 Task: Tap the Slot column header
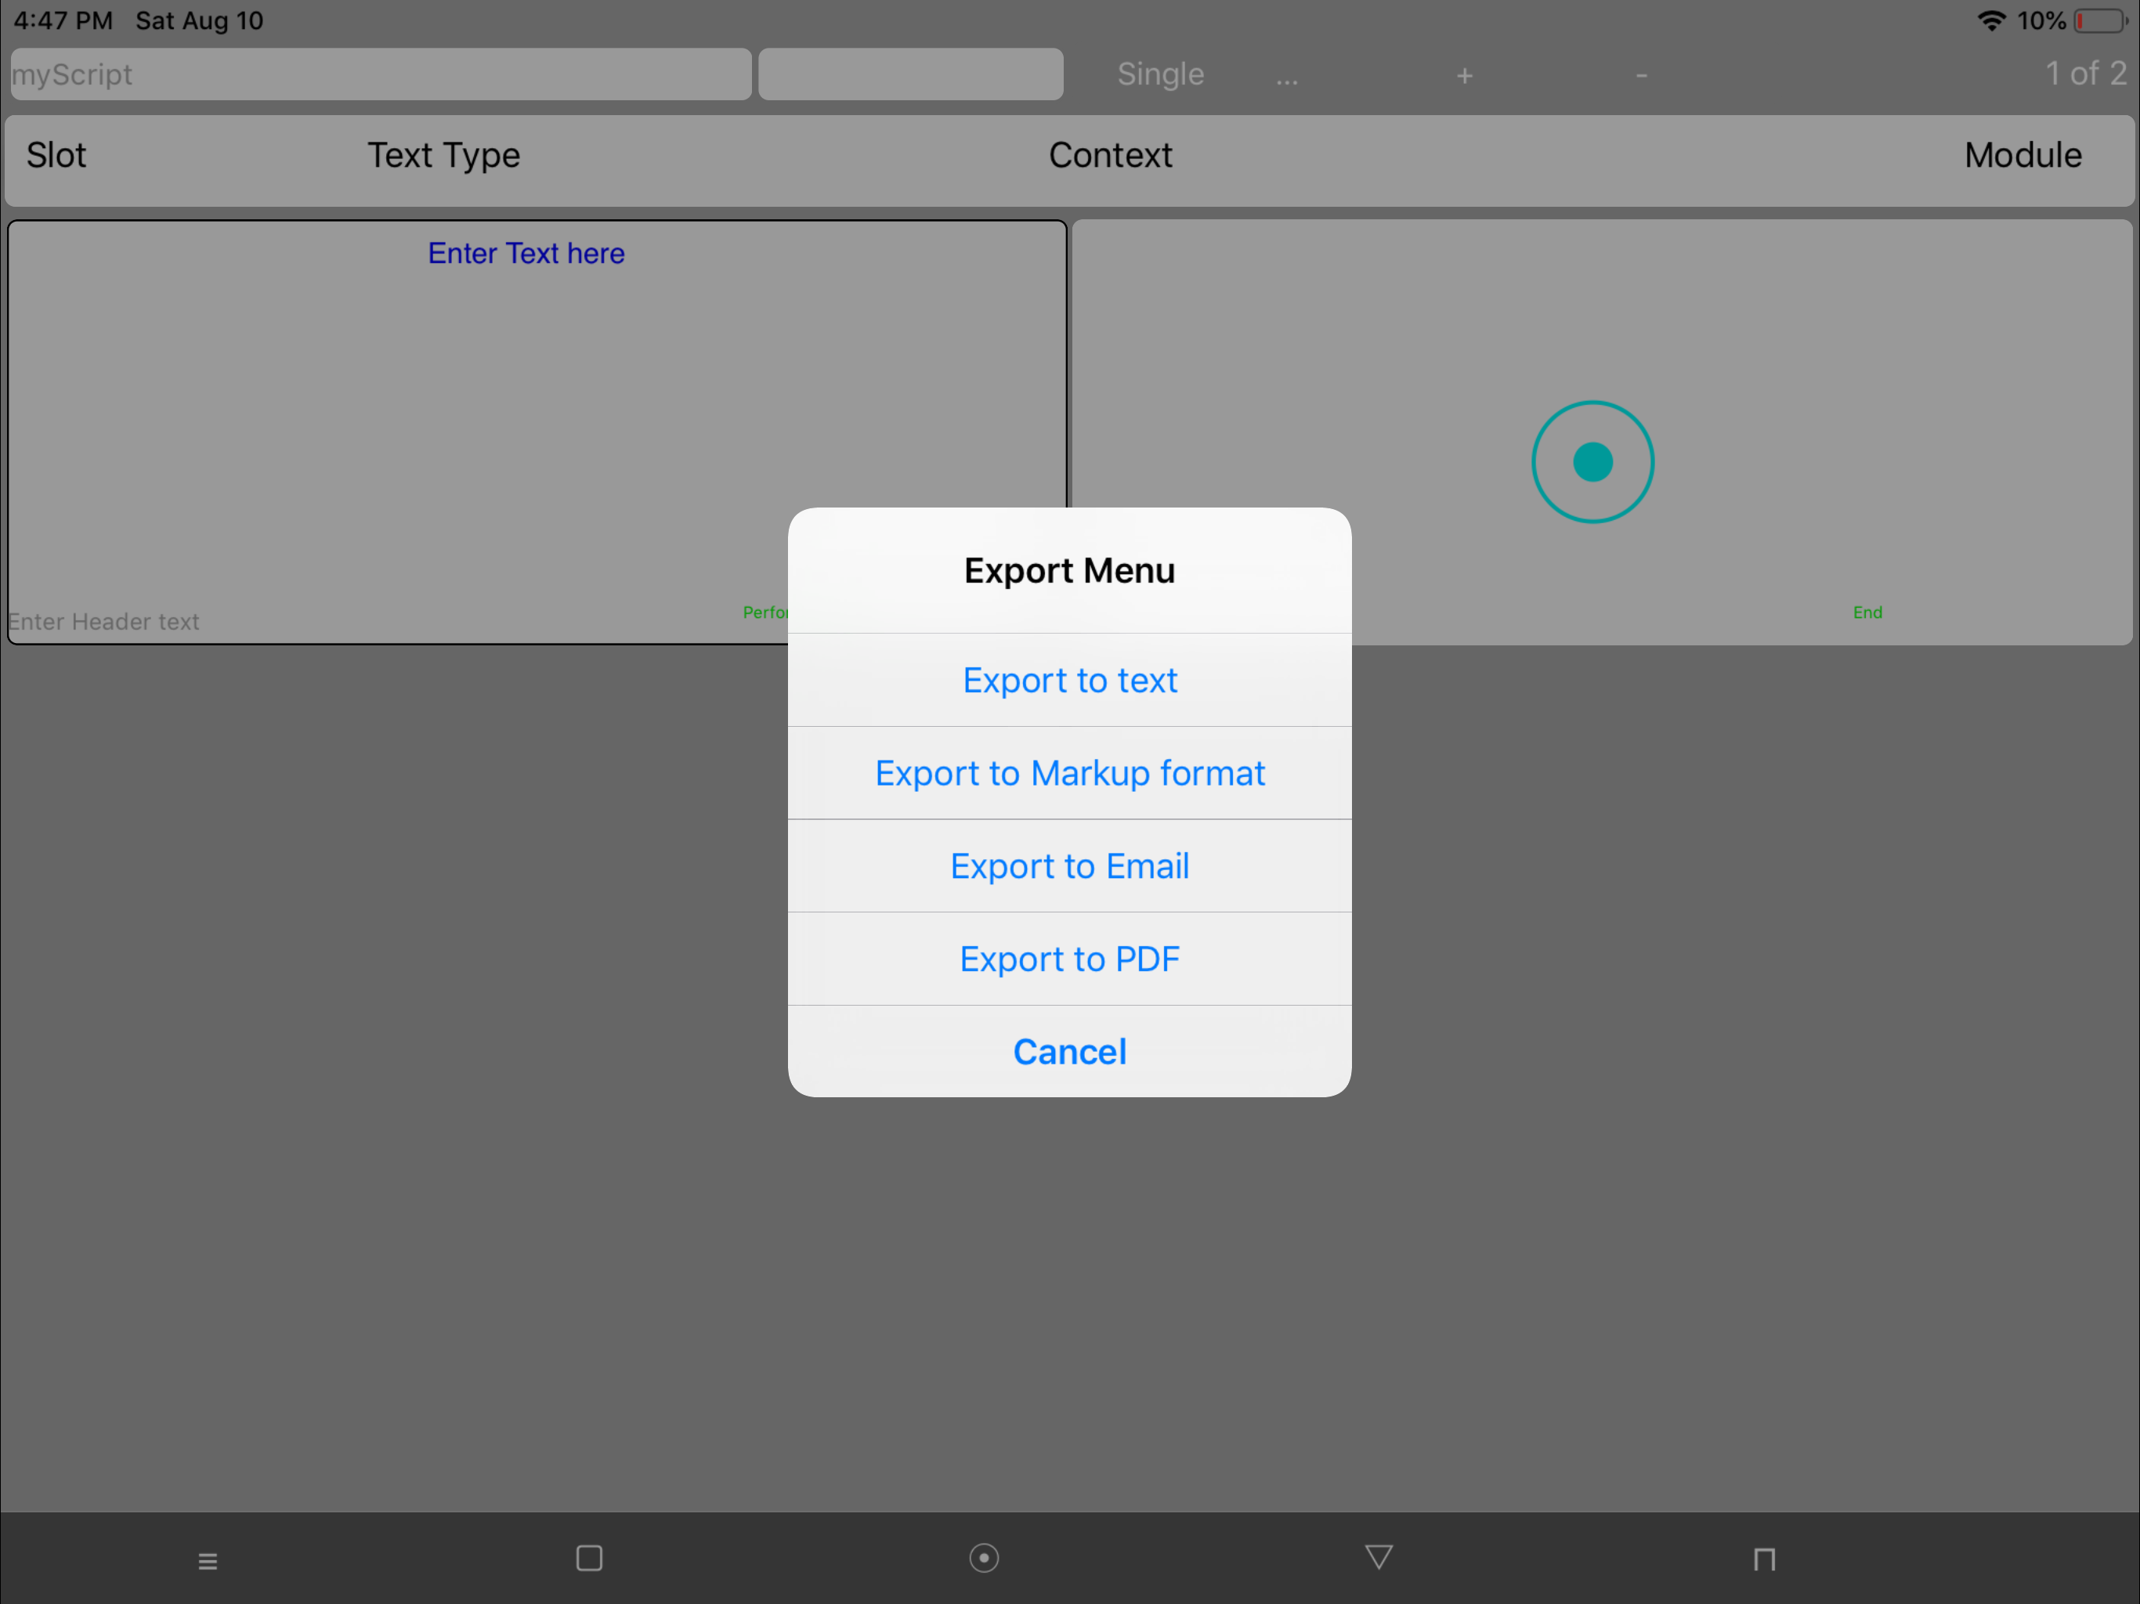56,155
